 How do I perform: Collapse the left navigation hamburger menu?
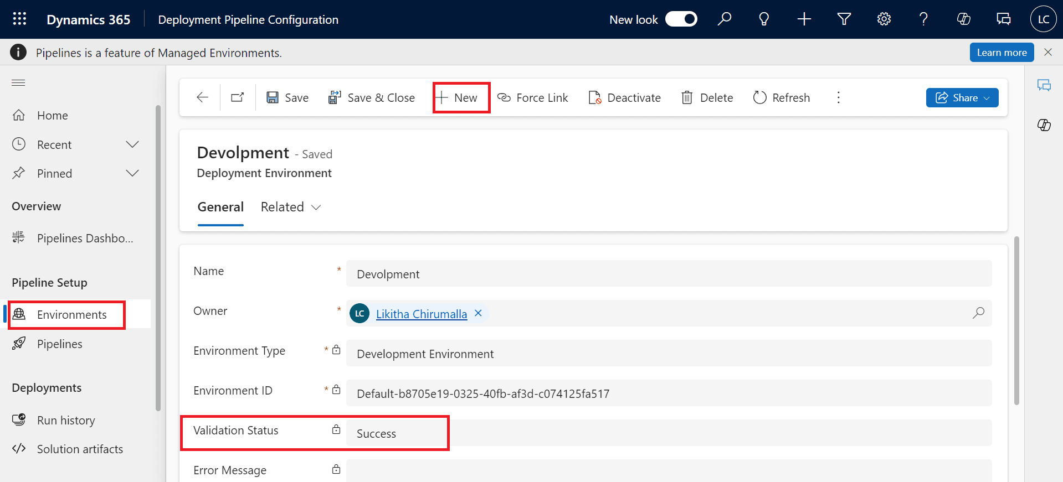(x=19, y=83)
